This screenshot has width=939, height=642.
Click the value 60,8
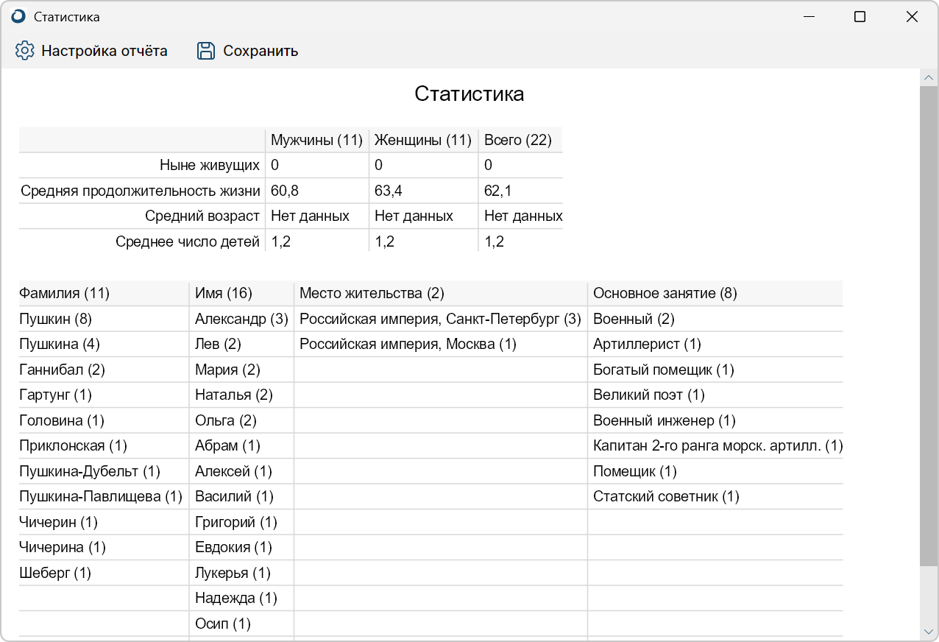point(284,191)
